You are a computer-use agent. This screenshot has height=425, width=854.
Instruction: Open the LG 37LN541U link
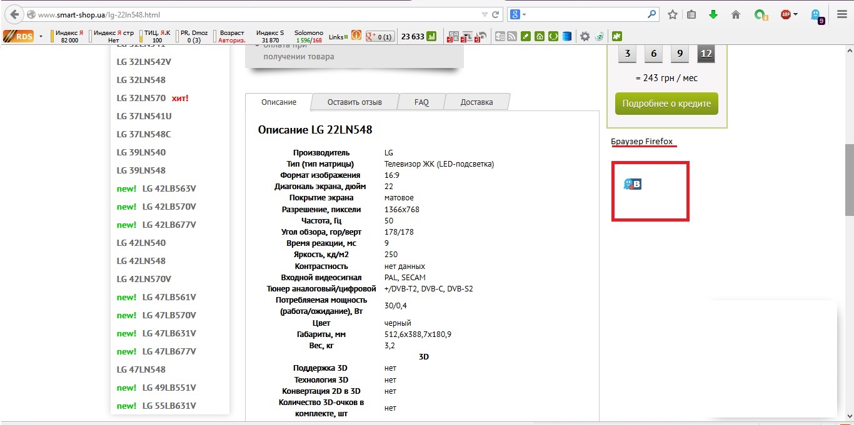144,116
